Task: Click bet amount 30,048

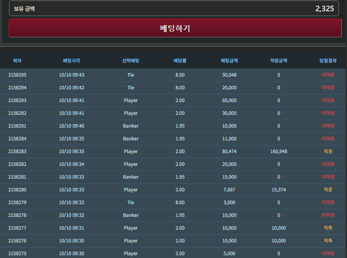Action: [229, 75]
